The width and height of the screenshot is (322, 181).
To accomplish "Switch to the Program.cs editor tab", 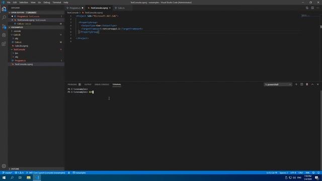I will (x=75, y=8).
